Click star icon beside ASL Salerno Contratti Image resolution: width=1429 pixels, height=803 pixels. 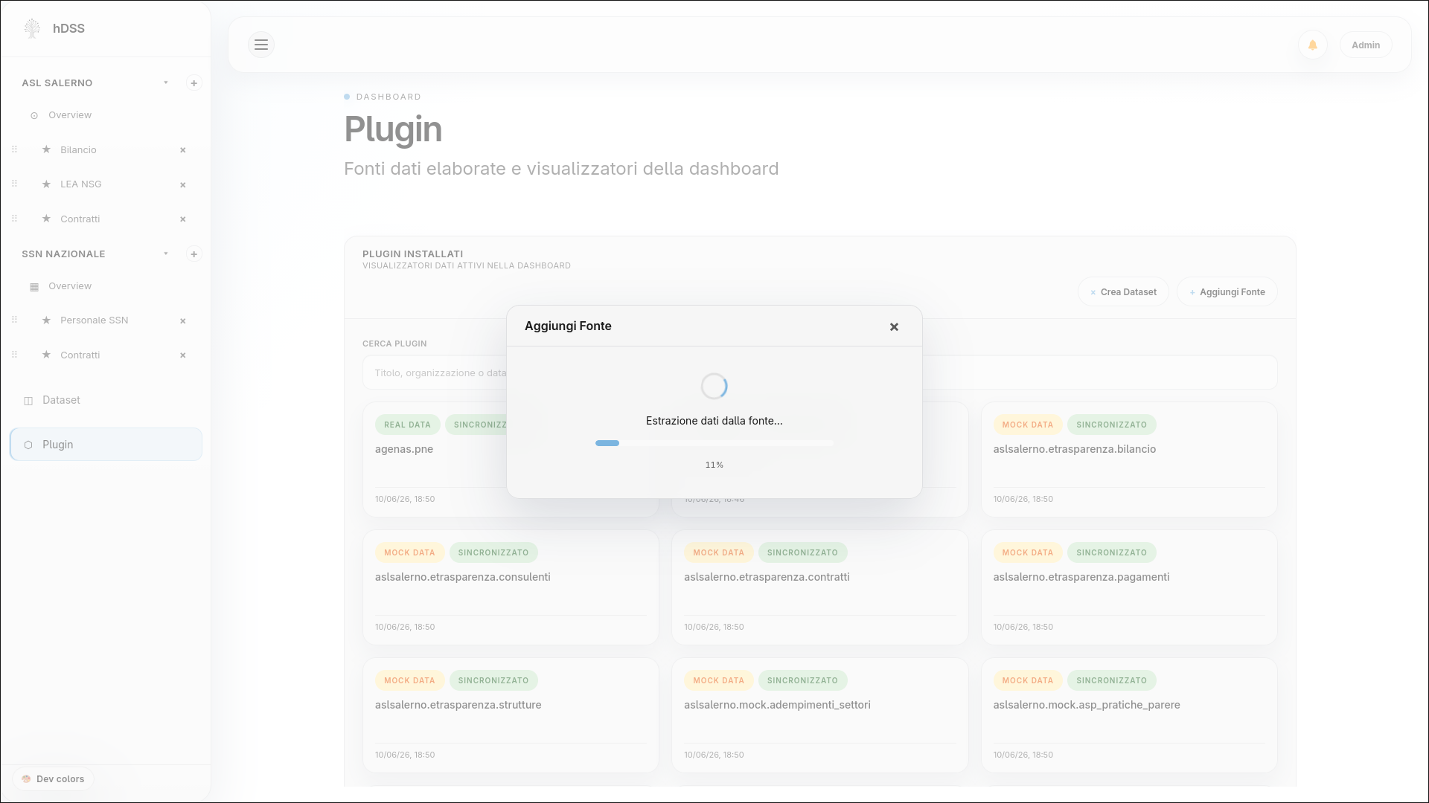[46, 219]
